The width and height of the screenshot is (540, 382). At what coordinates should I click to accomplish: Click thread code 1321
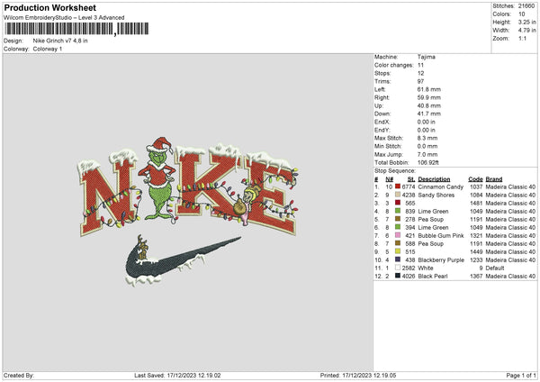[x=476, y=236]
